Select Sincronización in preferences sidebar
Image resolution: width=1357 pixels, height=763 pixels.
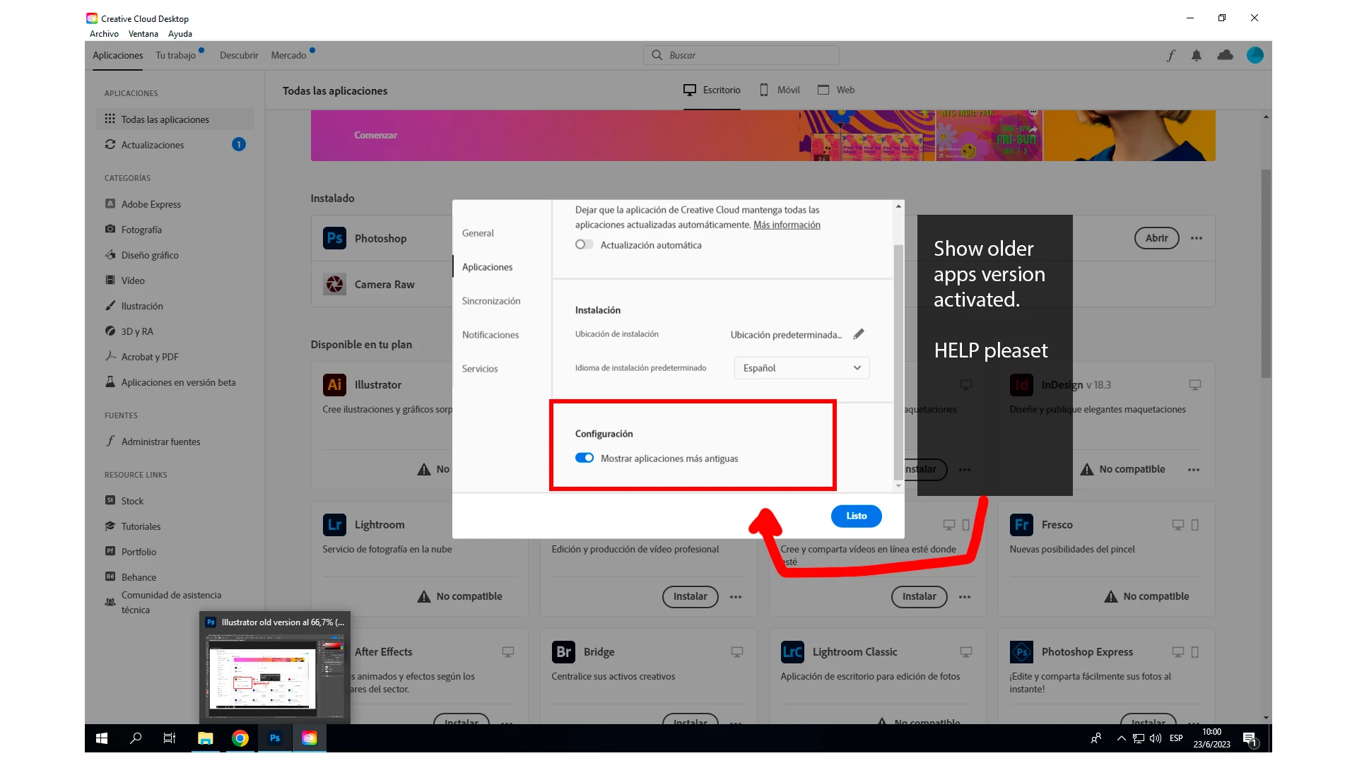click(x=490, y=301)
